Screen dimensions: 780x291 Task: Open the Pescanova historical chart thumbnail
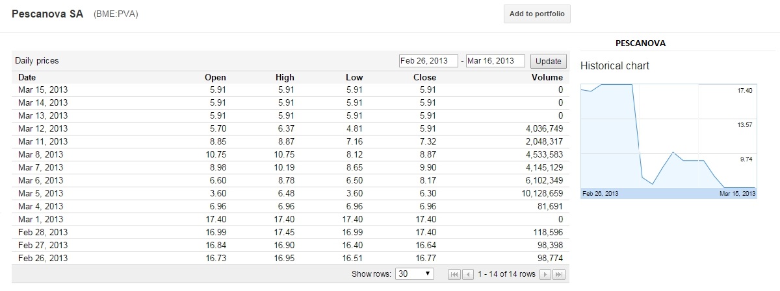tap(669, 141)
